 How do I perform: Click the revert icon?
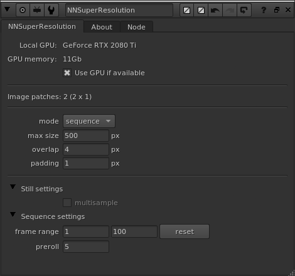pyautogui.click(x=244, y=10)
